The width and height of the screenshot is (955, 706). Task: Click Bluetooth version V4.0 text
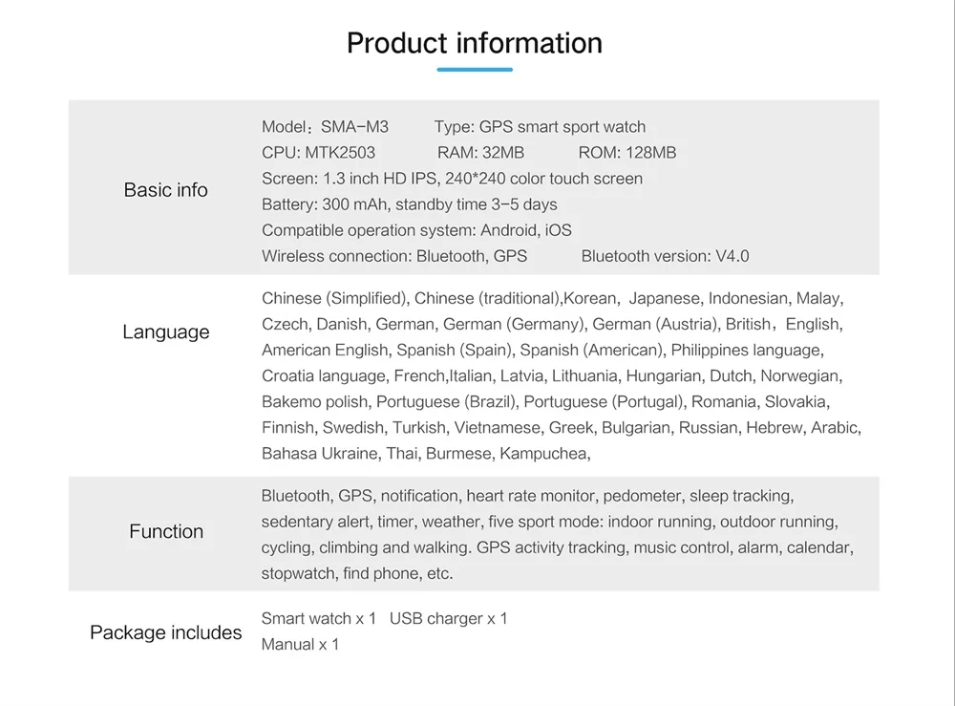665,256
